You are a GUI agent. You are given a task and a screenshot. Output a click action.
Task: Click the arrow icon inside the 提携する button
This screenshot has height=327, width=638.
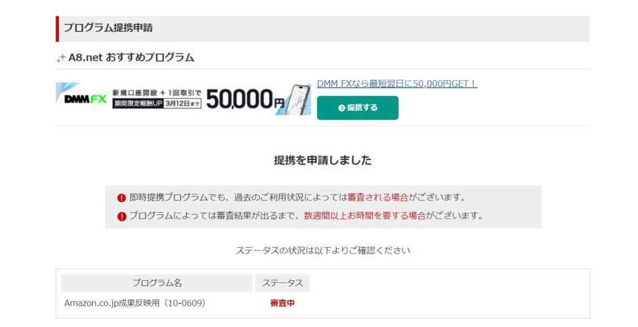341,108
